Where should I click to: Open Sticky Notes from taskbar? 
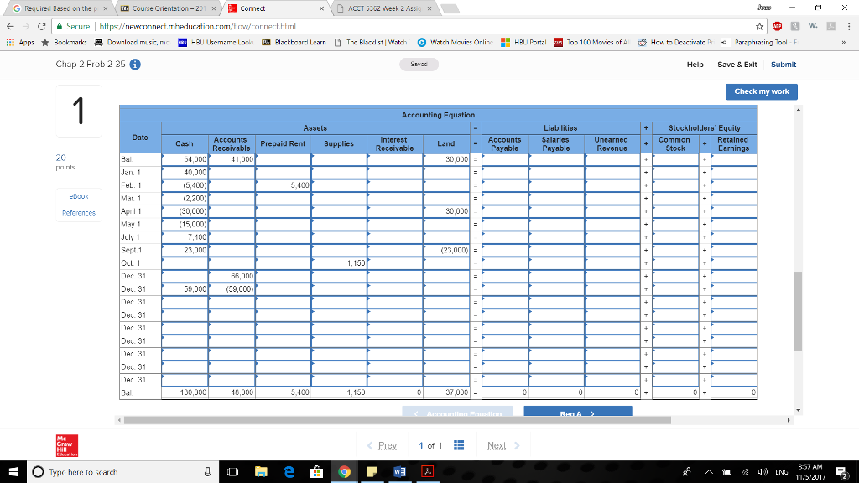click(x=372, y=471)
